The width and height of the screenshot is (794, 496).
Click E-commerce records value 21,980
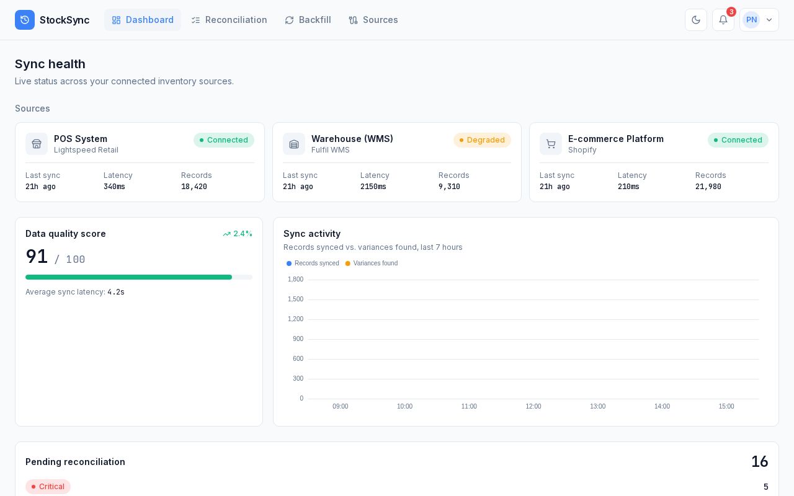(x=708, y=187)
